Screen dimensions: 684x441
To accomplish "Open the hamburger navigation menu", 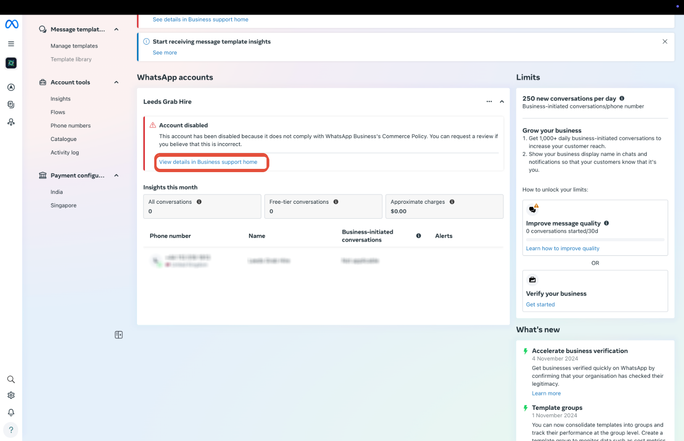I will tap(11, 43).
